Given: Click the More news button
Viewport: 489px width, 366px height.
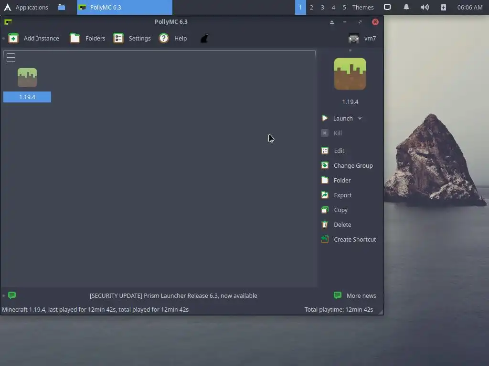Looking at the screenshot, I should point(355,295).
